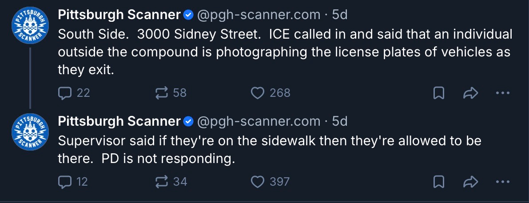529x203 pixels.
Task: Bookmark the first Pittsburgh Scanner post
Action: (439, 92)
